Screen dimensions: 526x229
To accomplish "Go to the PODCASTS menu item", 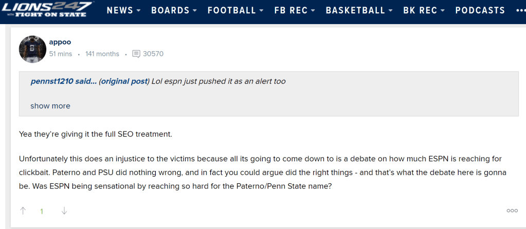I will (480, 10).
